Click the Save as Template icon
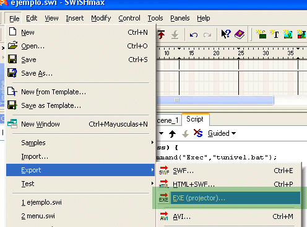Image resolution: width=307 pixels, height=227 pixels. pyautogui.click(x=12, y=105)
